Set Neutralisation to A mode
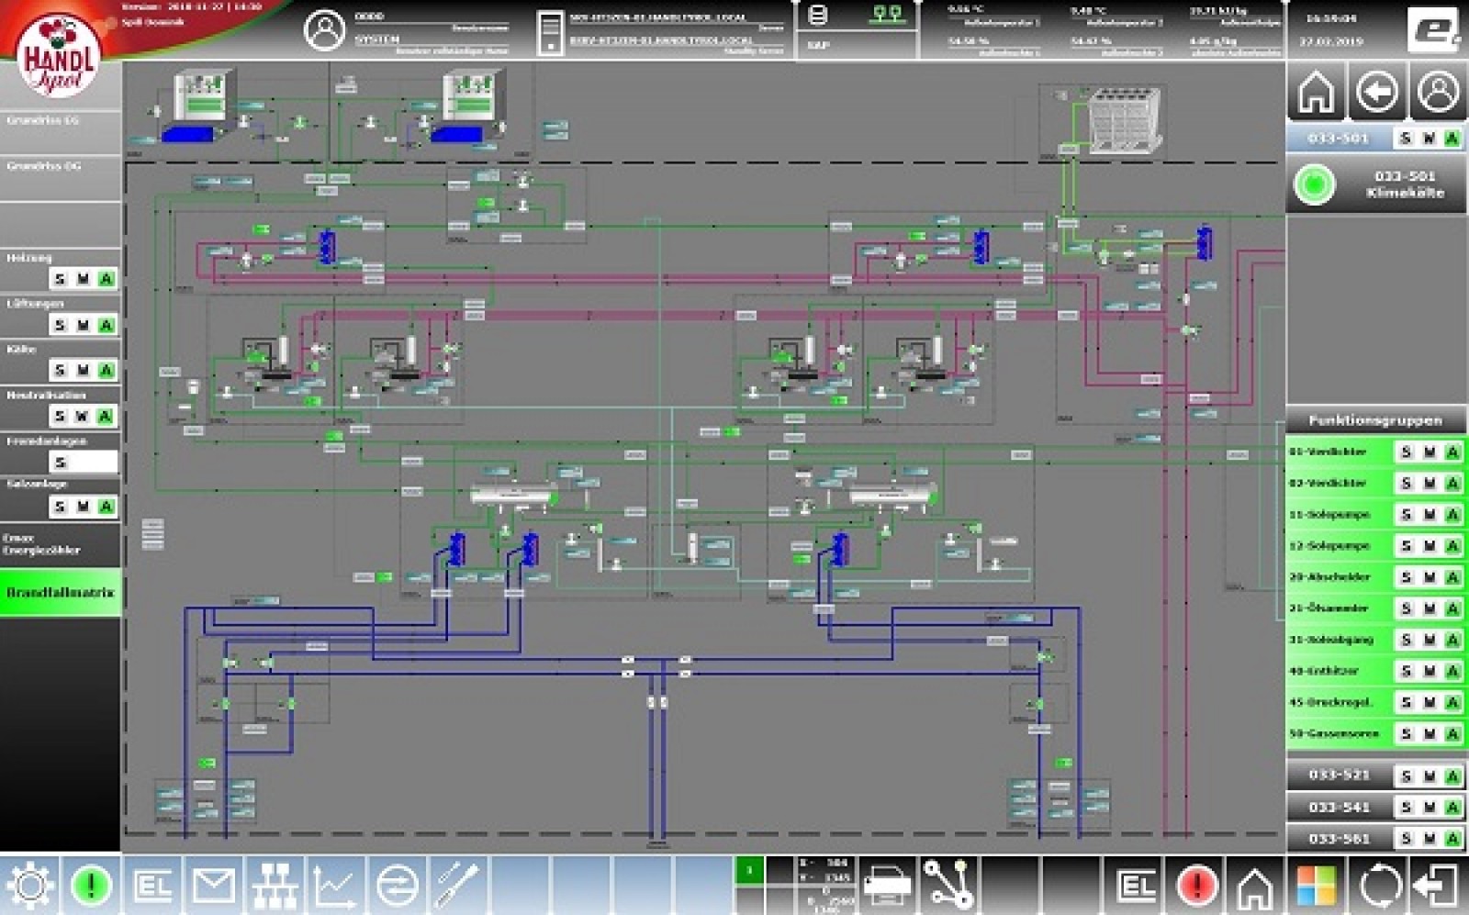The width and height of the screenshot is (1469, 915). [x=107, y=416]
